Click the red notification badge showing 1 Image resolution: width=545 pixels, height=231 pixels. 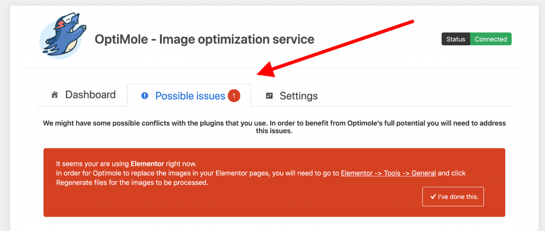pyautogui.click(x=234, y=96)
